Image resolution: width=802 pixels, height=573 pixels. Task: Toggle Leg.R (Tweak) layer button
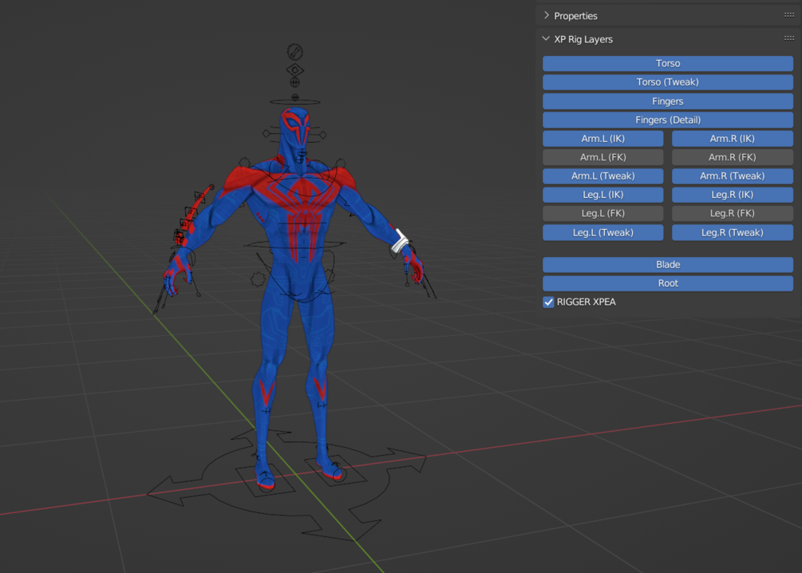coord(733,232)
